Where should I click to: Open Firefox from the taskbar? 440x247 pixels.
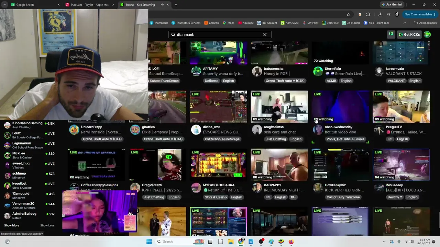(291, 242)
